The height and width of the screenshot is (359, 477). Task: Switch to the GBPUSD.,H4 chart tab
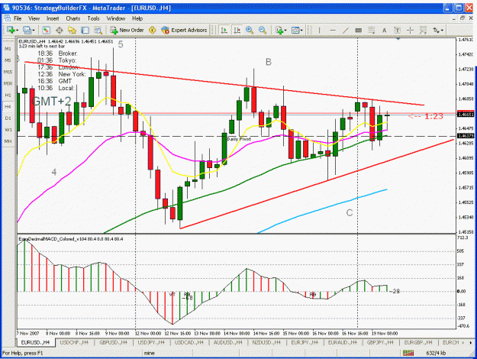pos(113,342)
